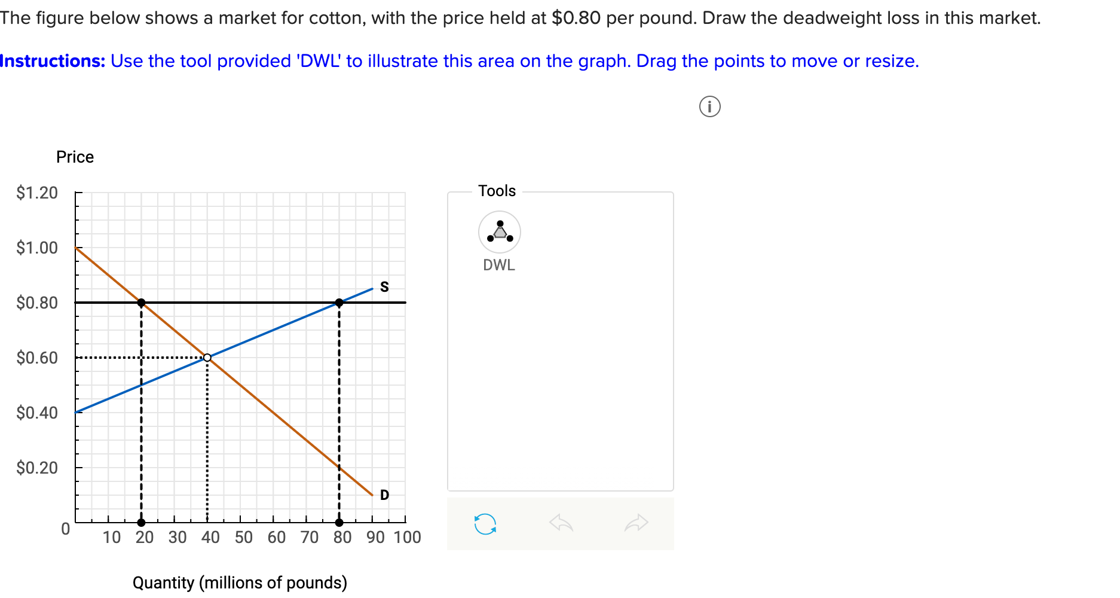Click the x-axis point at quantity 80

tap(339, 523)
